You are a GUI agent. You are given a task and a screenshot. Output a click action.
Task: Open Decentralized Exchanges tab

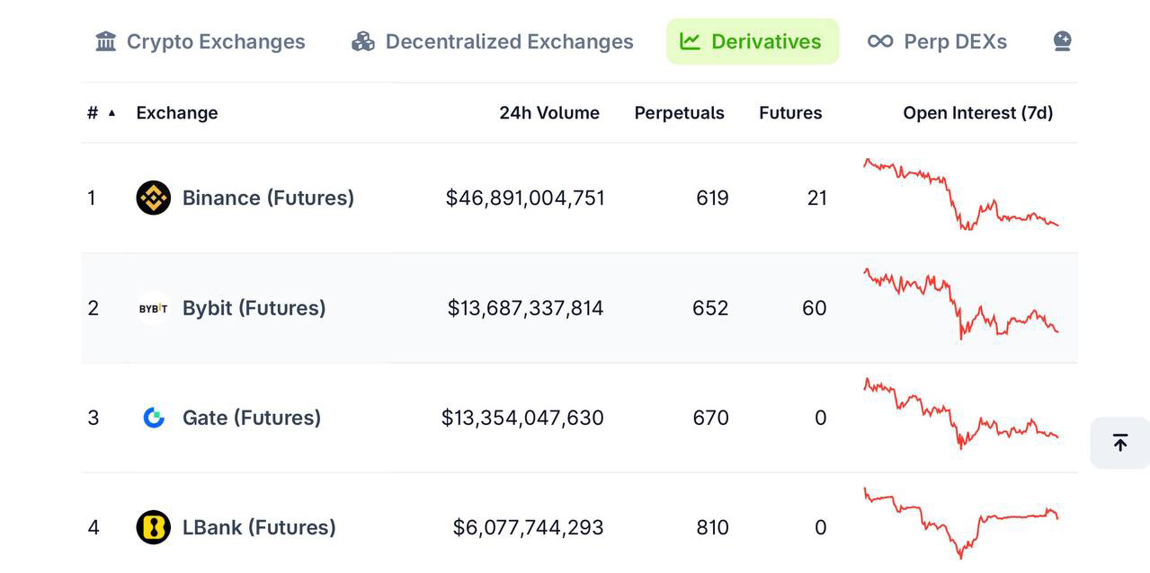click(x=509, y=41)
